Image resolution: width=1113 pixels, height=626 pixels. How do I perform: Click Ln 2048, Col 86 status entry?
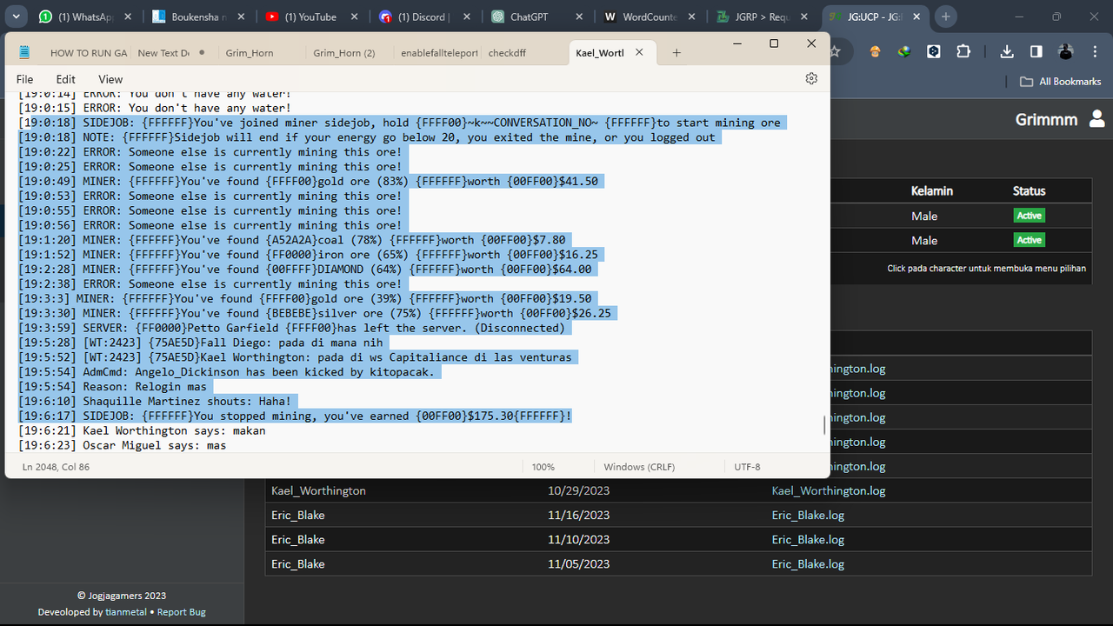(56, 467)
